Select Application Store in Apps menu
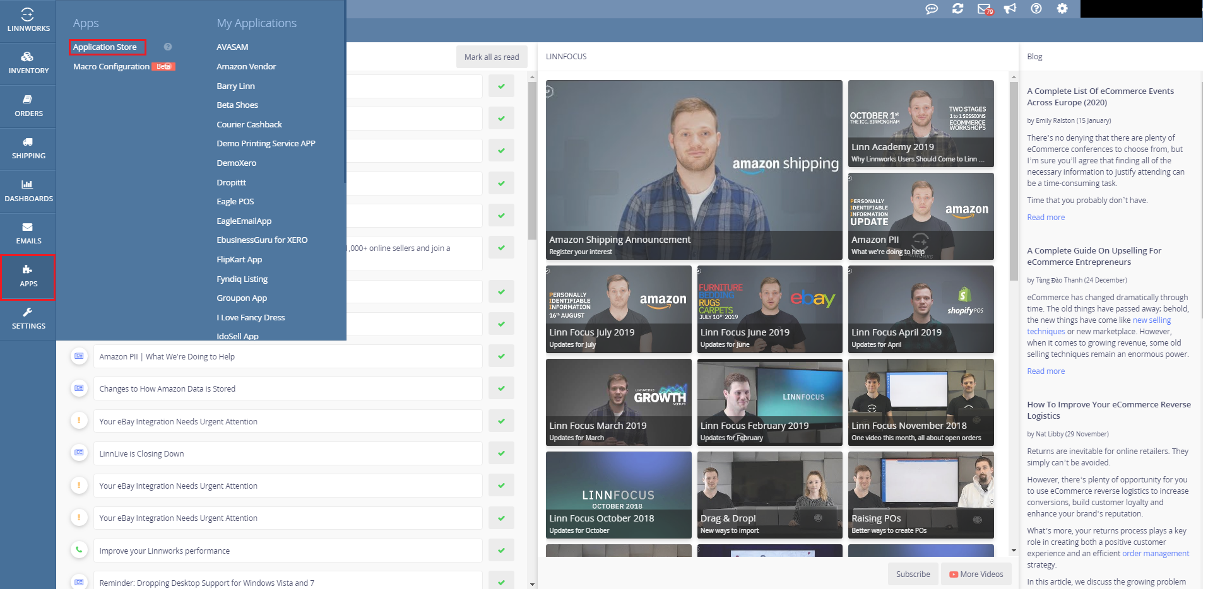The height and width of the screenshot is (589, 1208). (105, 47)
